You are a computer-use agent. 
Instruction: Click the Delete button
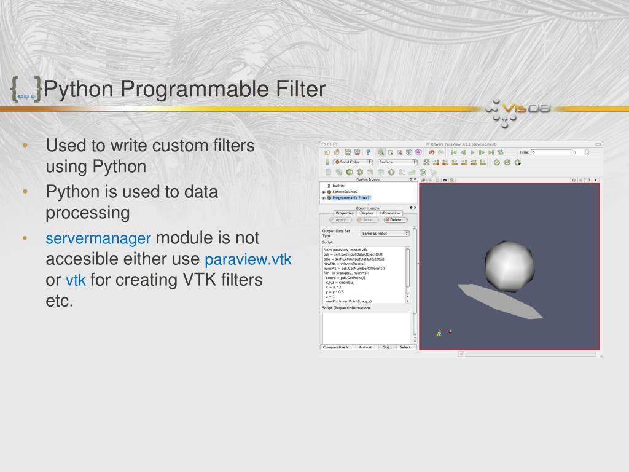[396, 220]
